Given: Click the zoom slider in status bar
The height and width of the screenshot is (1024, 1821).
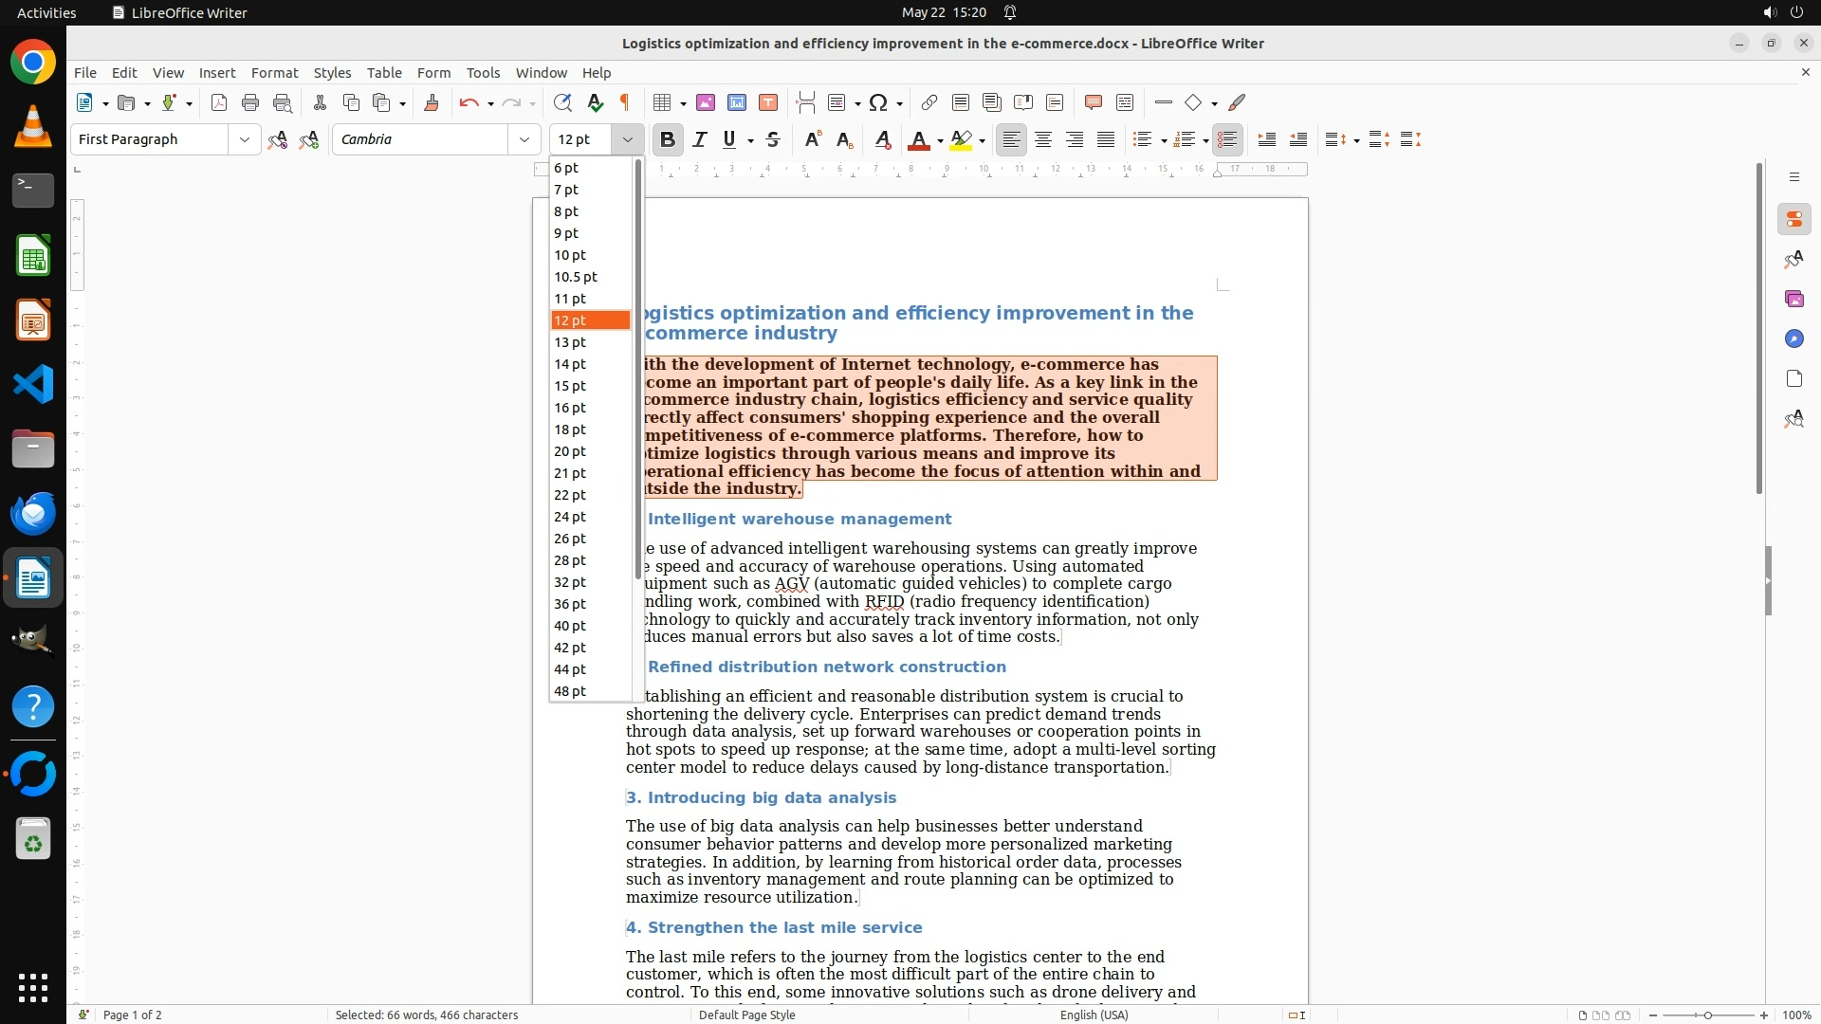Looking at the screenshot, I should point(1707,1015).
